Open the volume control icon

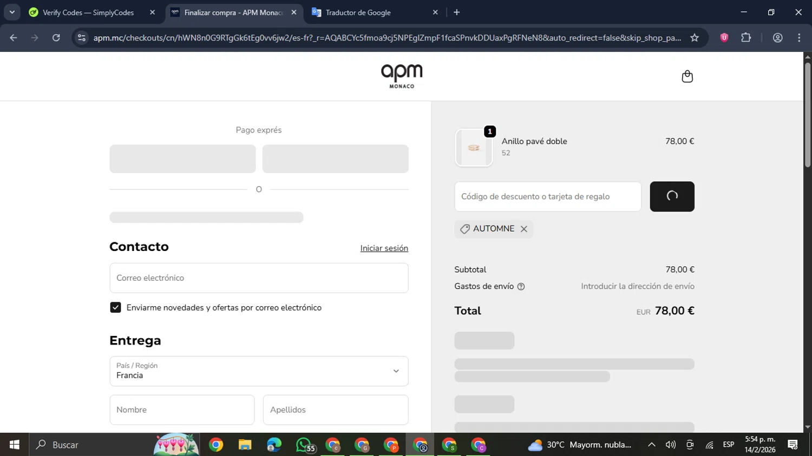(x=671, y=445)
